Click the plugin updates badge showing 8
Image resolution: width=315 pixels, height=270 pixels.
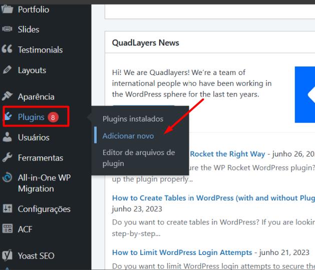[53, 117]
